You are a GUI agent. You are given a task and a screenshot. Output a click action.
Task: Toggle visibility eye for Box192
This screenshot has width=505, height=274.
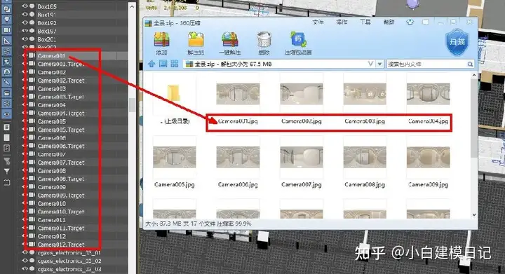(x=25, y=22)
